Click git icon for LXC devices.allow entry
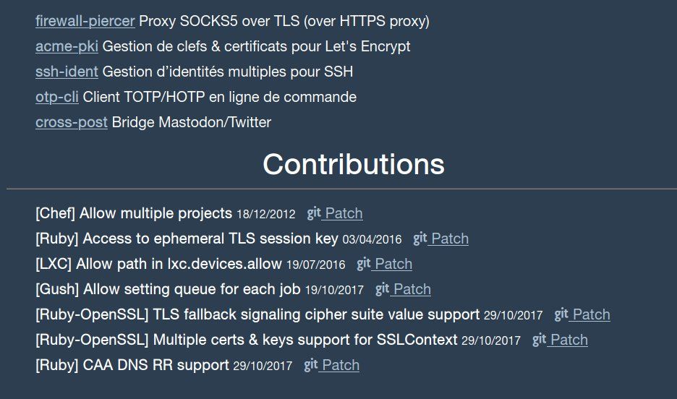The height and width of the screenshot is (399, 677). (x=364, y=263)
